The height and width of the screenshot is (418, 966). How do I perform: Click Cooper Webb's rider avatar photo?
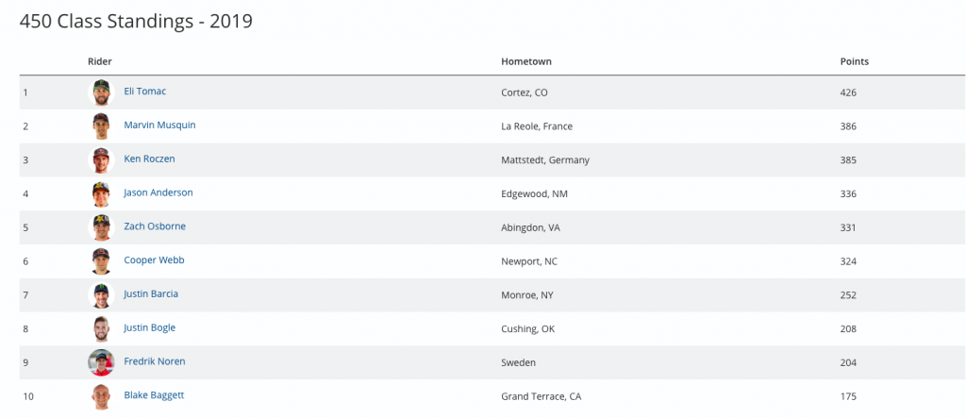(x=101, y=261)
